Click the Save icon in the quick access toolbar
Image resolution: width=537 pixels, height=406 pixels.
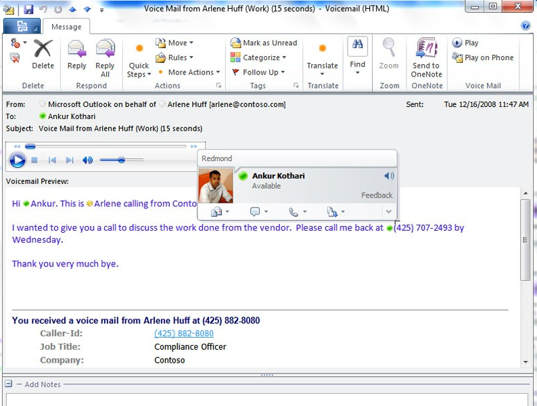click(28, 9)
